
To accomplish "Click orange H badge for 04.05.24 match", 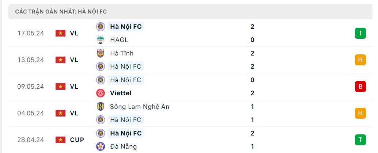I will pos(360,113).
